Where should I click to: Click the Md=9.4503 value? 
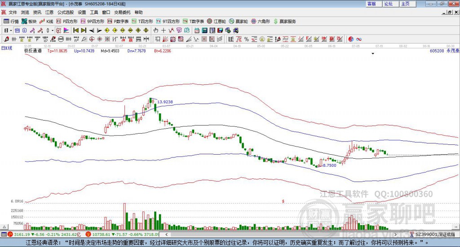tap(110, 51)
